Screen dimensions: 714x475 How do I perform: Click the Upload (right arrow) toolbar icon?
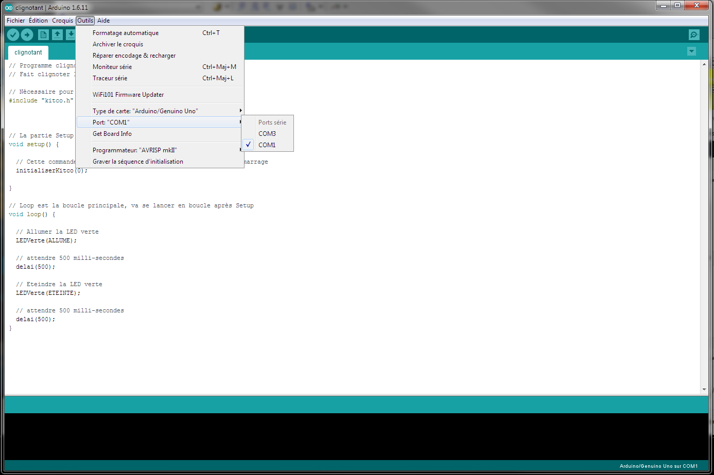[27, 34]
